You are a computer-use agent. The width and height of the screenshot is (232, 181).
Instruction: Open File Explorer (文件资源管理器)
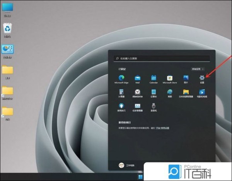click(186, 93)
